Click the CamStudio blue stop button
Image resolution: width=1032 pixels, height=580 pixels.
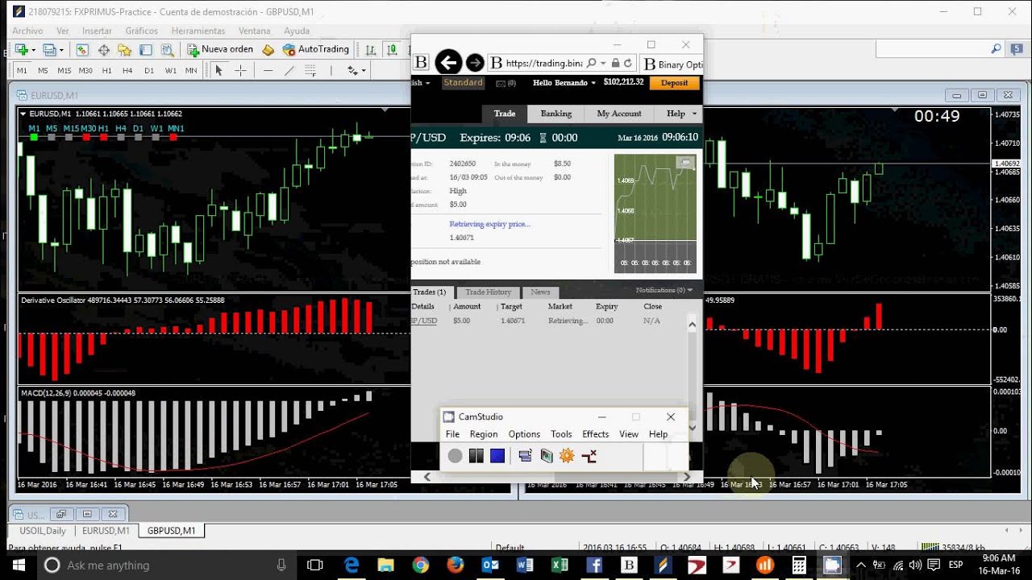(x=497, y=456)
